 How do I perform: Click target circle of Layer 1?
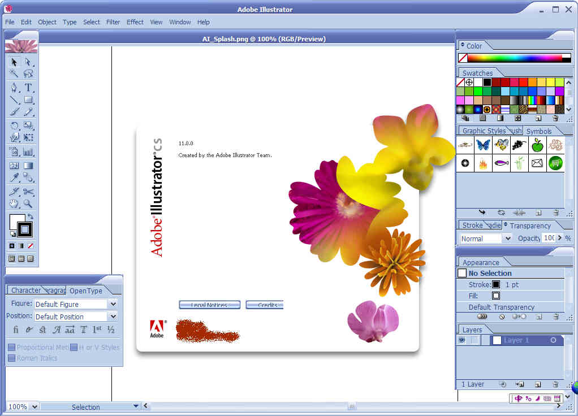pyautogui.click(x=553, y=340)
